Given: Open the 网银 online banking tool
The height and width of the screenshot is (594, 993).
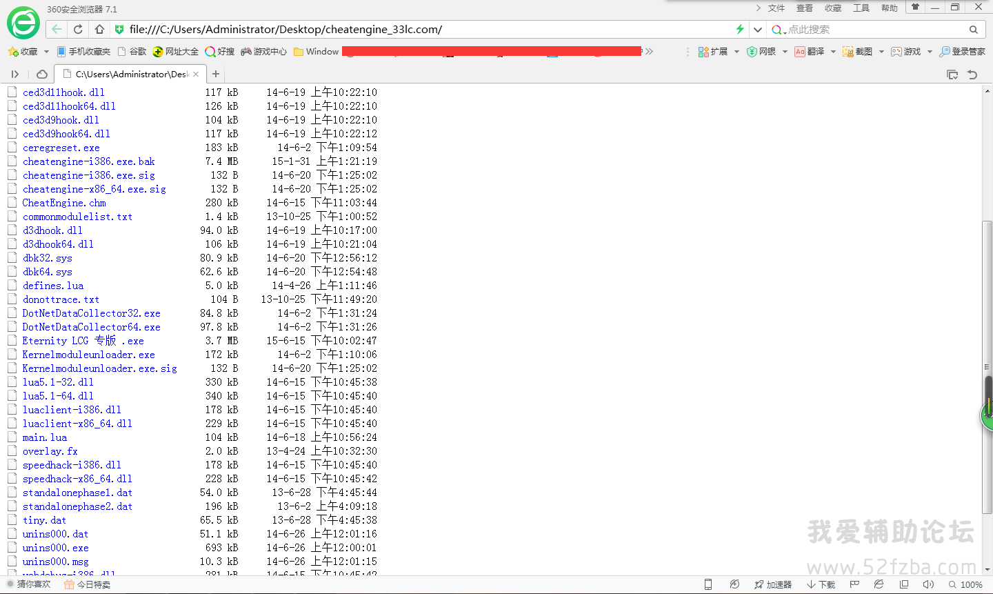Looking at the screenshot, I should click(x=761, y=52).
